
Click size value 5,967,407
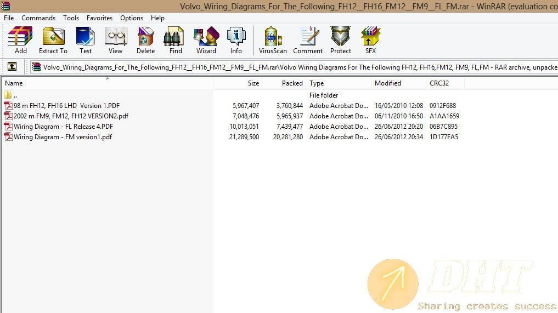coord(246,106)
